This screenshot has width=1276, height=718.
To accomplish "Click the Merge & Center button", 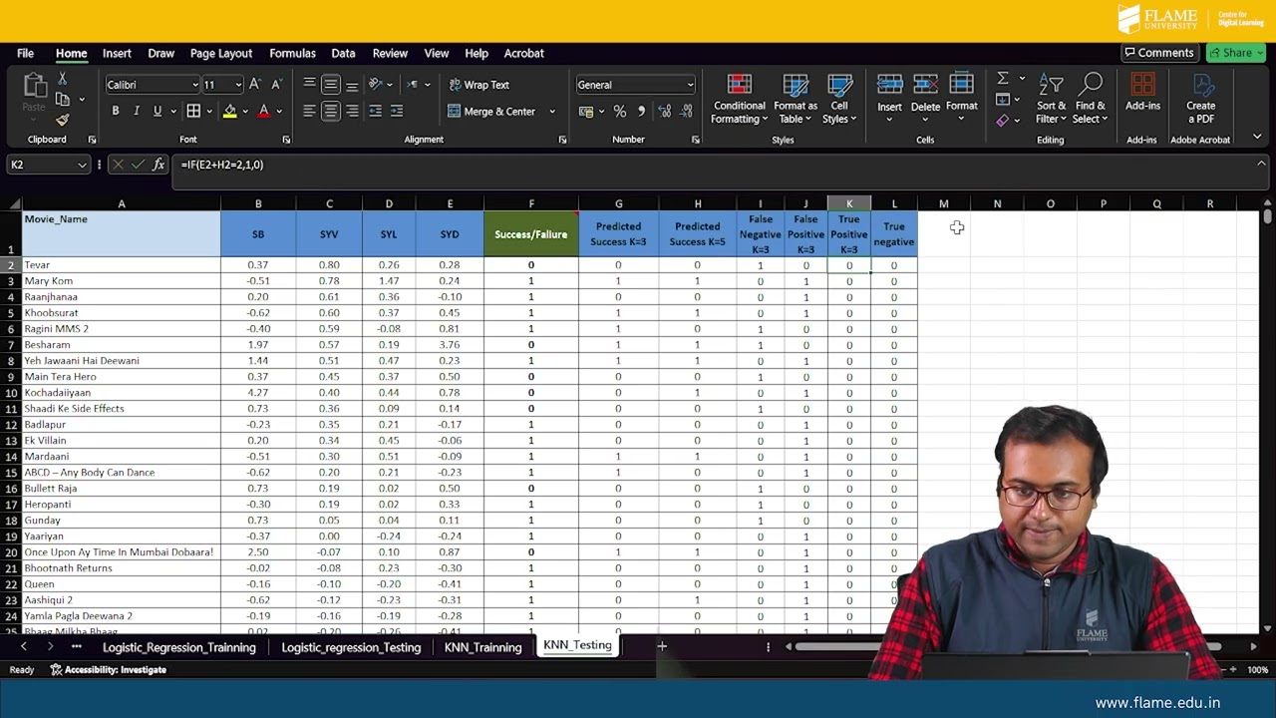I will point(491,111).
